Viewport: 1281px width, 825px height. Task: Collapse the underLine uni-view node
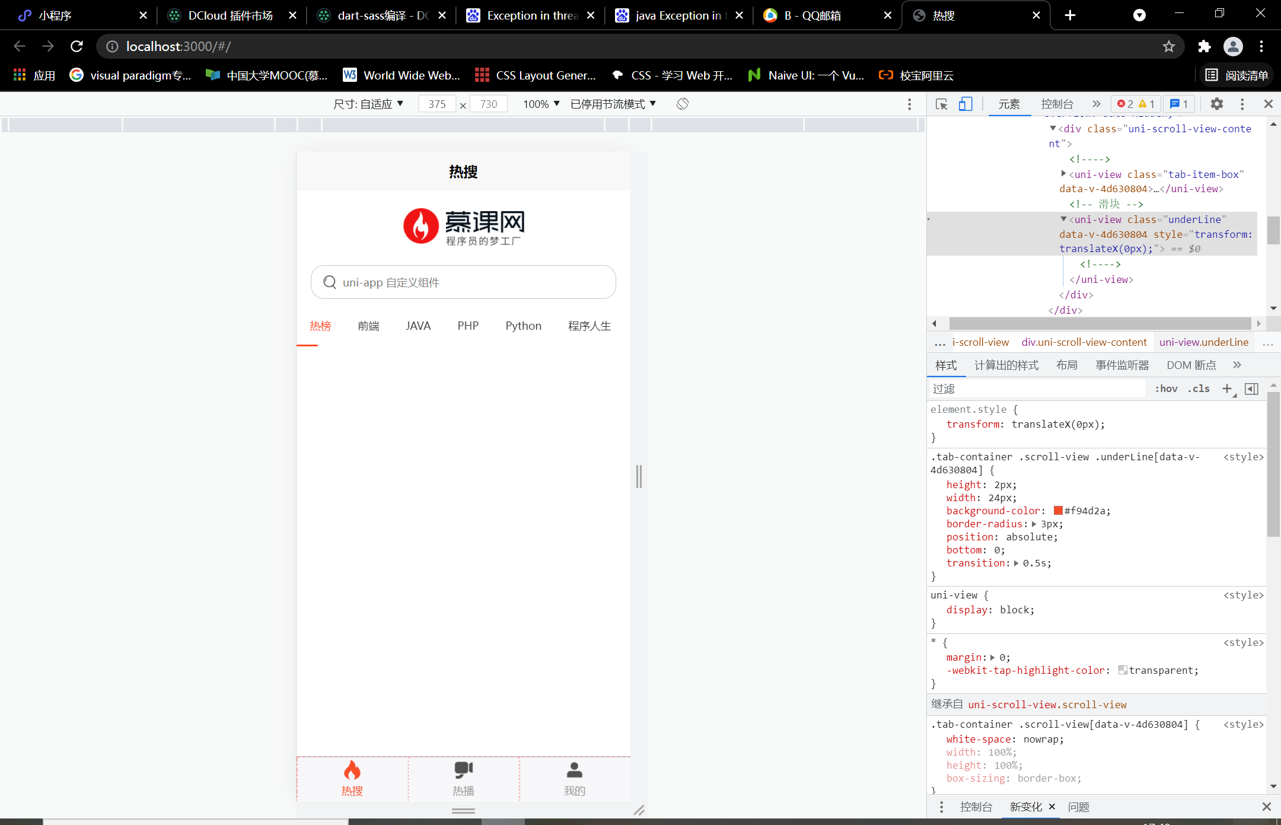[1063, 219]
